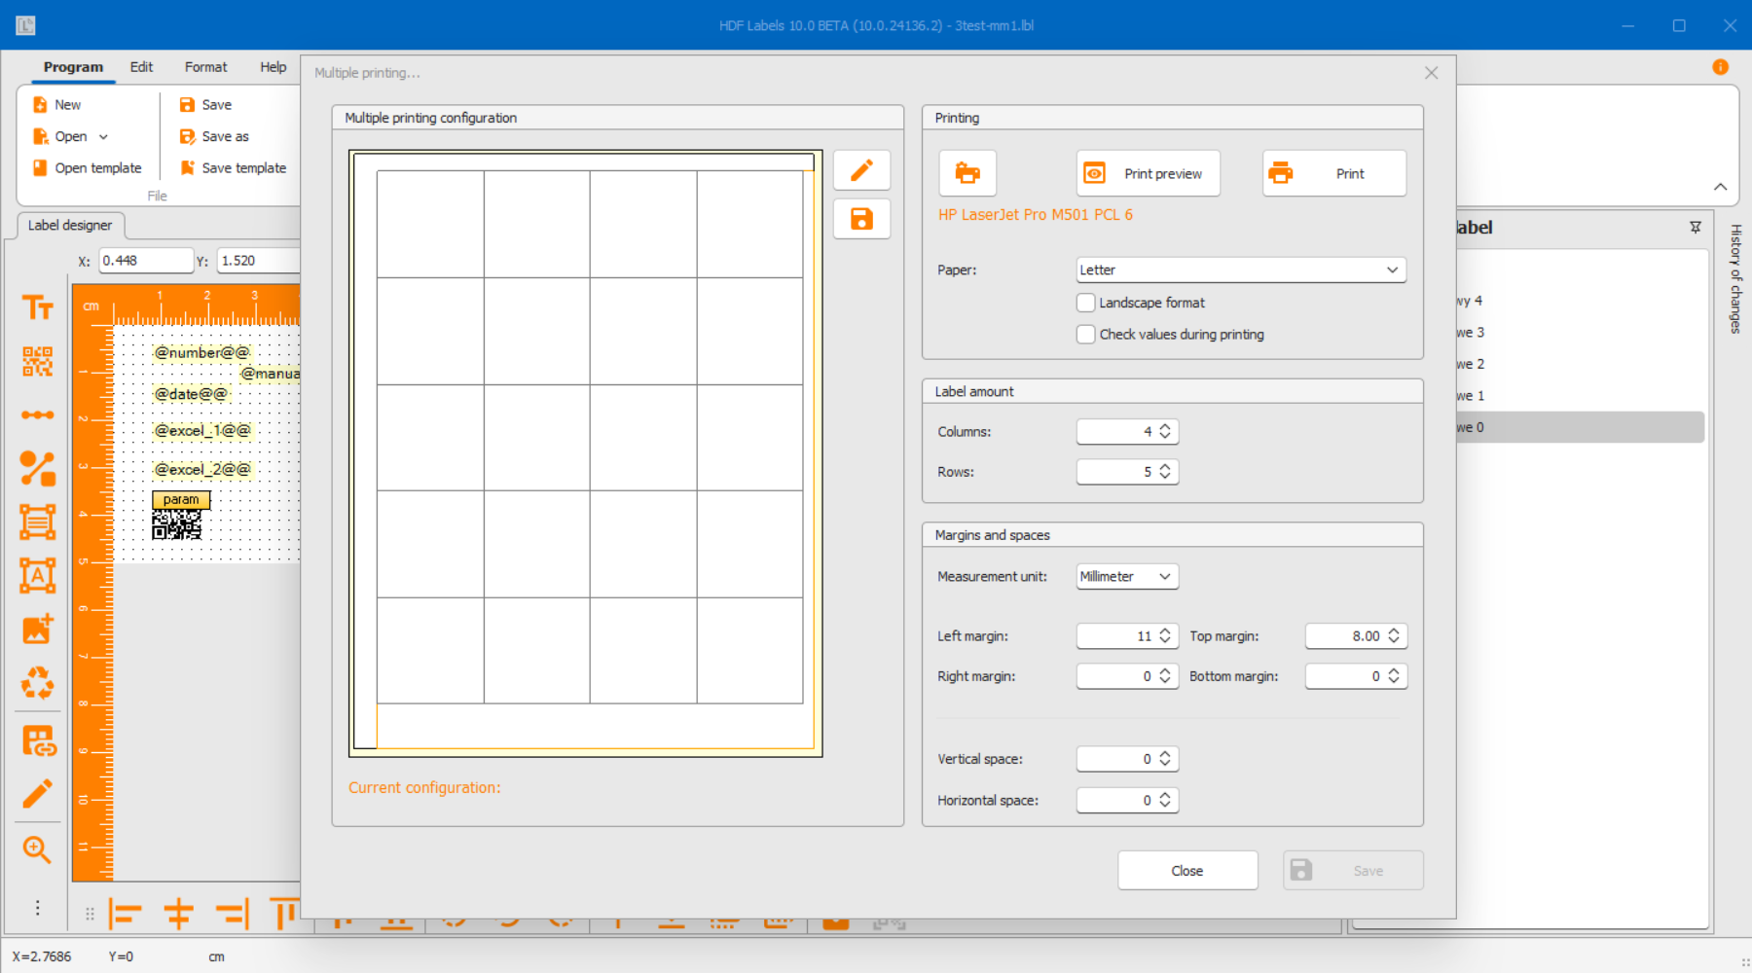The width and height of the screenshot is (1752, 973).
Task: Toggle Check values during printing
Action: click(x=1085, y=335)
